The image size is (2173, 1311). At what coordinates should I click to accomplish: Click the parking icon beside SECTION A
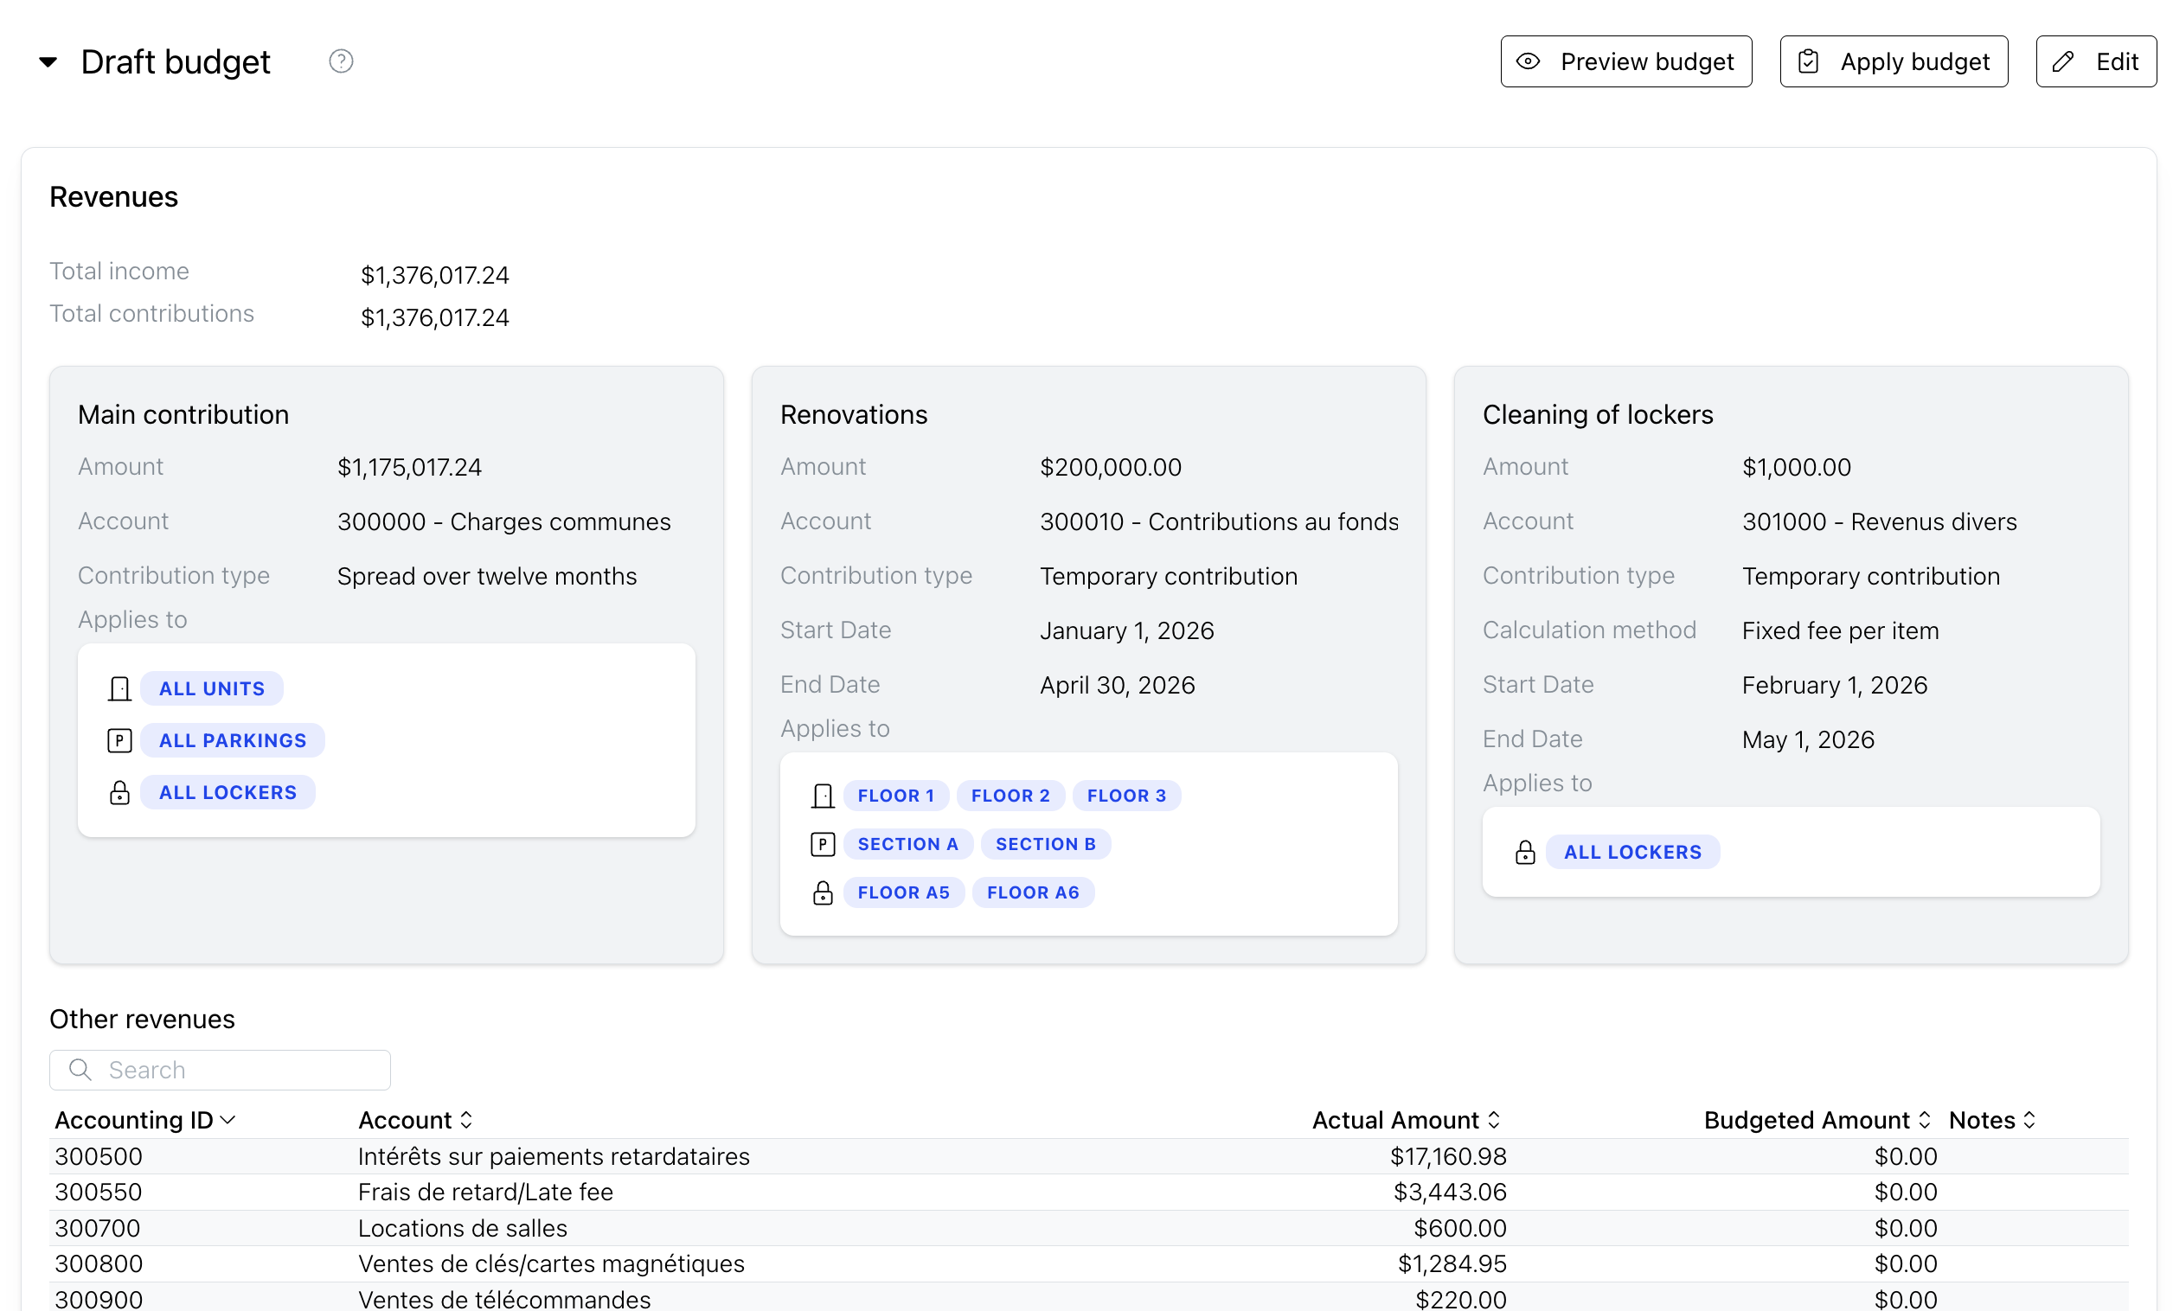click(822, 845)
